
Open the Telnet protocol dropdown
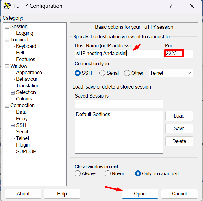point(171,73)
